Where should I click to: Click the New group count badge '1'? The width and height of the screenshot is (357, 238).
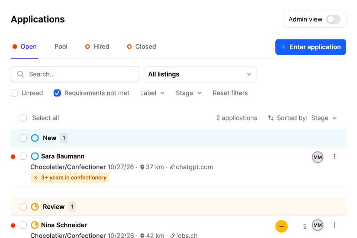64,138
